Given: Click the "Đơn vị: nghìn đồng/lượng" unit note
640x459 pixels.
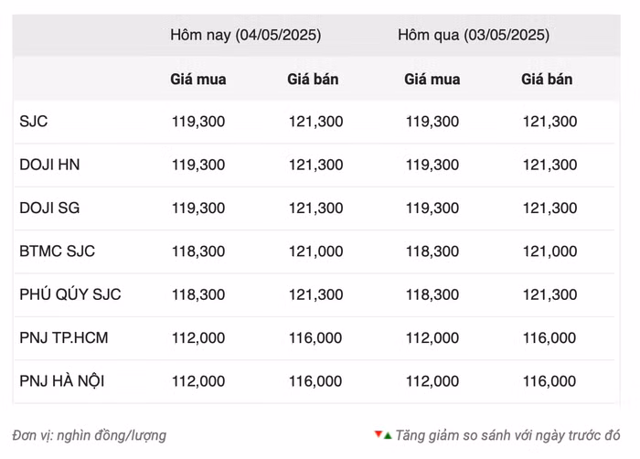Looking at the screenshot, I should point(90,435).
